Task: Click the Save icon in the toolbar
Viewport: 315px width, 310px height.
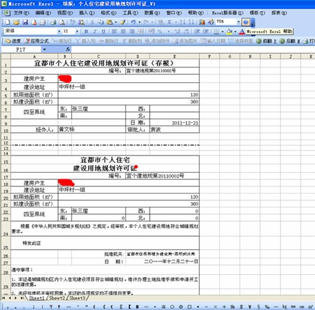Action: point(25,22)
